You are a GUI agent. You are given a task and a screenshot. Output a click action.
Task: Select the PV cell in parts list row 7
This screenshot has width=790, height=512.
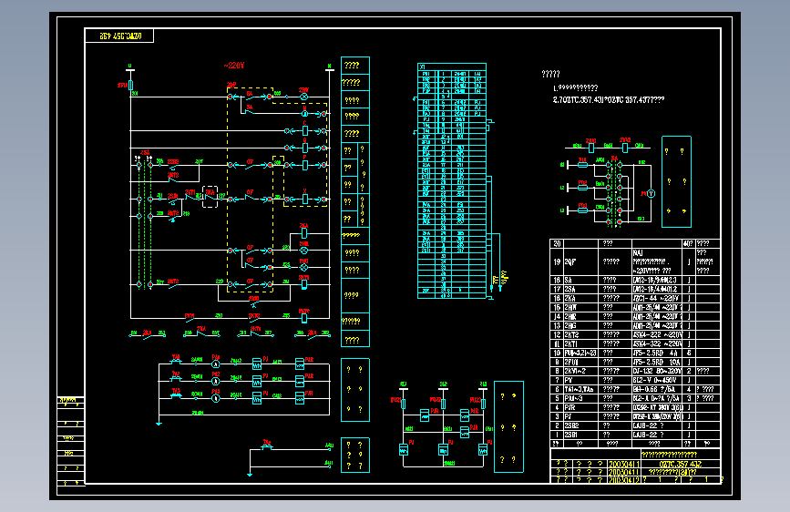tap(580, 380)
